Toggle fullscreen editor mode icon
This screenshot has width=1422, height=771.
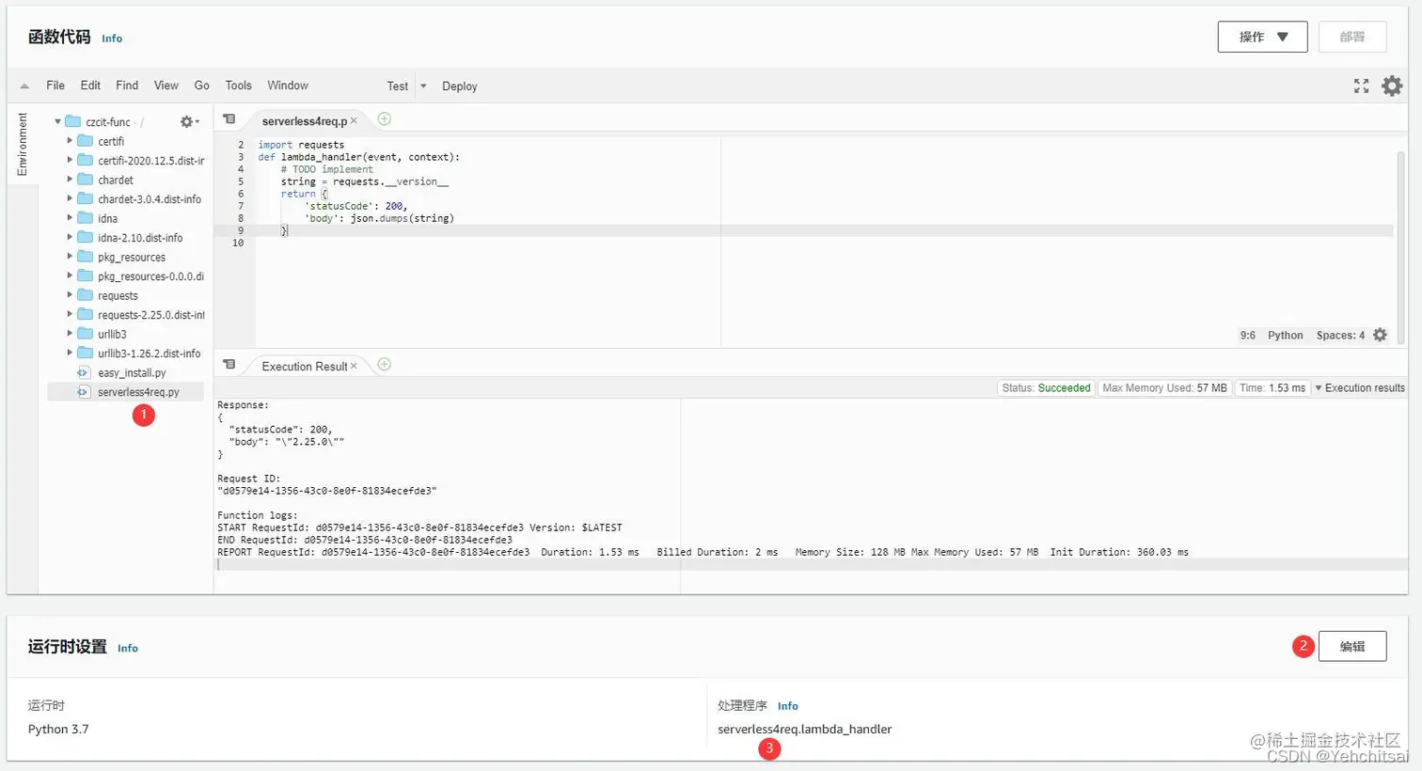pos(1361,86)
